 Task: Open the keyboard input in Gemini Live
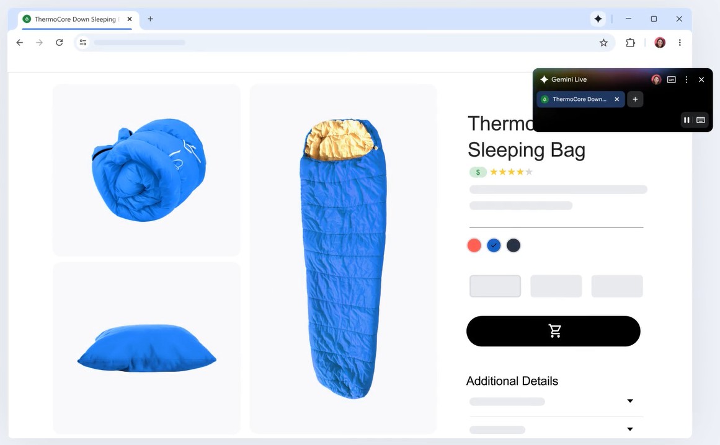tap(701, 120)
